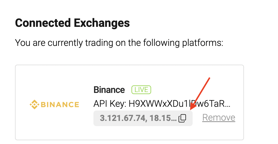Click the 'API Key:' label
This screenshot has height=144, width=278.
(110, 104)
